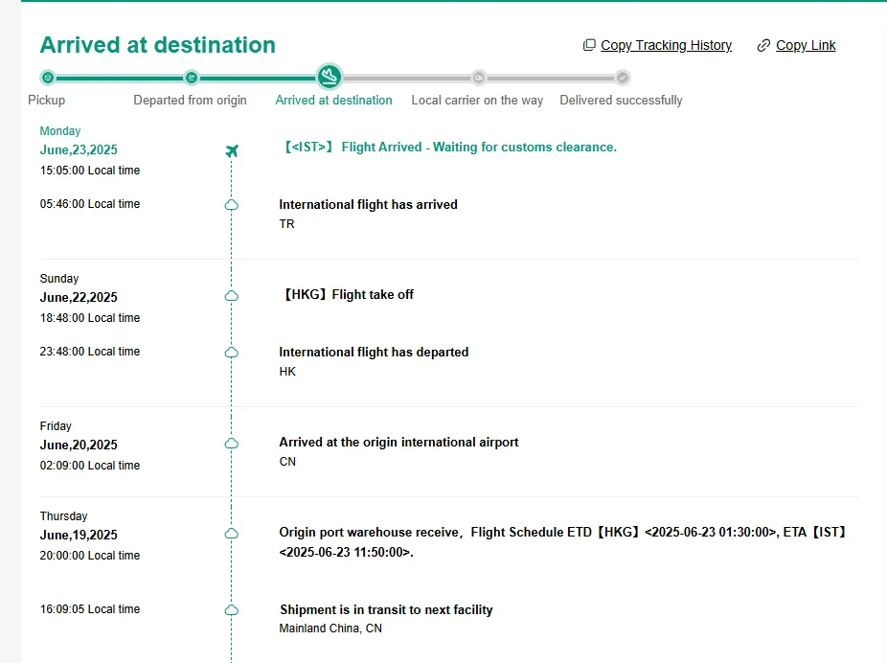The height and width of the screenshot is (663, 887).
Task: Click the Pickup step circle icon
Action: tap(48, 78)
